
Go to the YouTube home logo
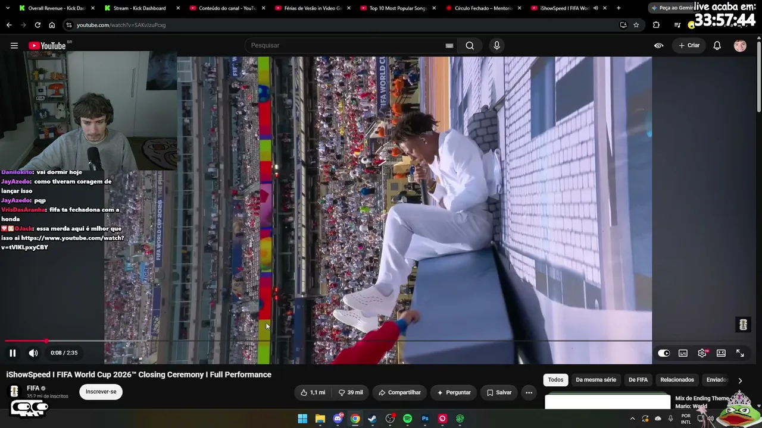click(47, 46)
